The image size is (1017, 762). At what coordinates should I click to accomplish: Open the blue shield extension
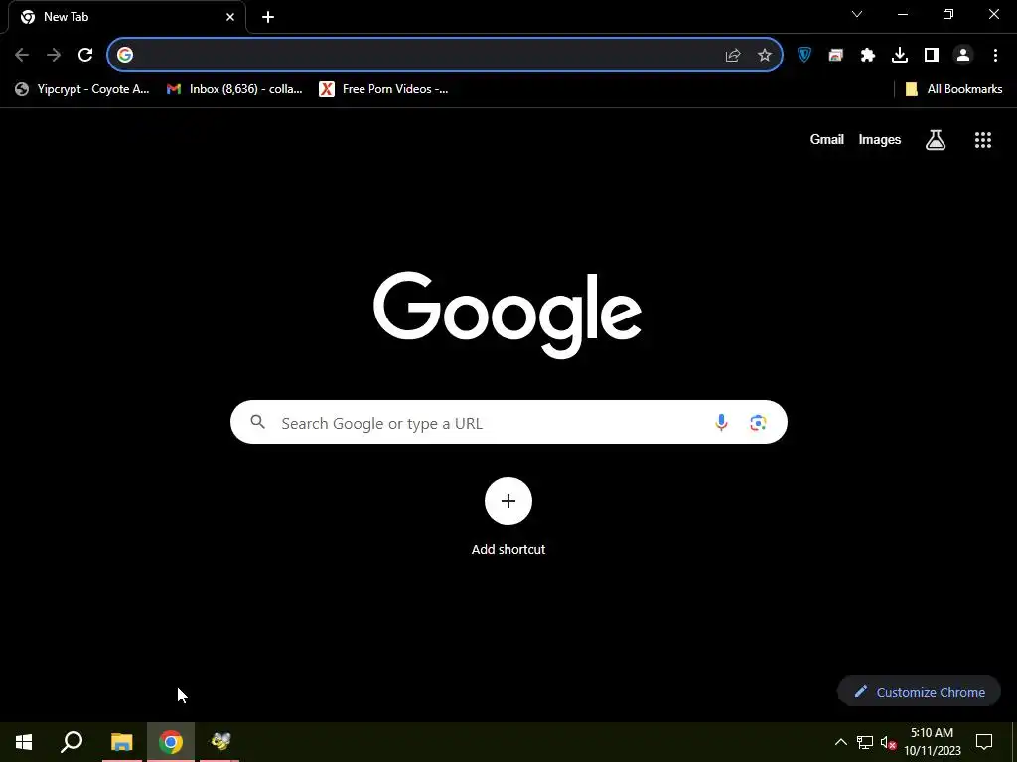(804, 56)
